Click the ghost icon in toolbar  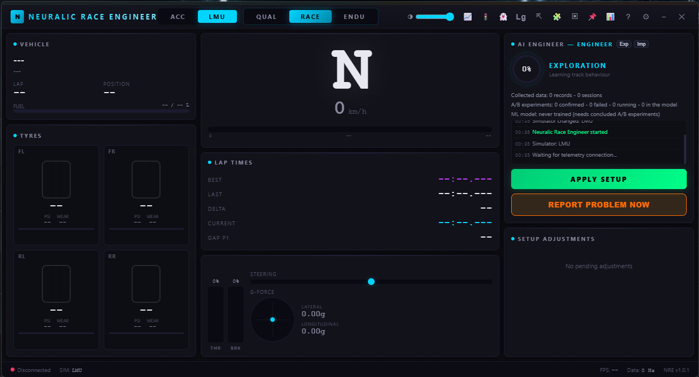(503, 17)
